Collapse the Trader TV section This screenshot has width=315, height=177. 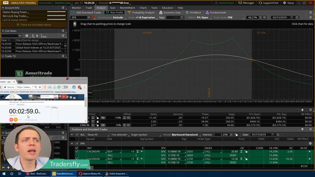click(3, 56)
